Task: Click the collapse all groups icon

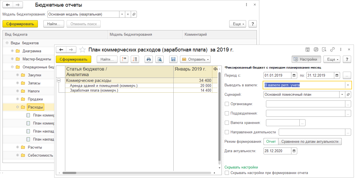Action: (x=124, y=59)
